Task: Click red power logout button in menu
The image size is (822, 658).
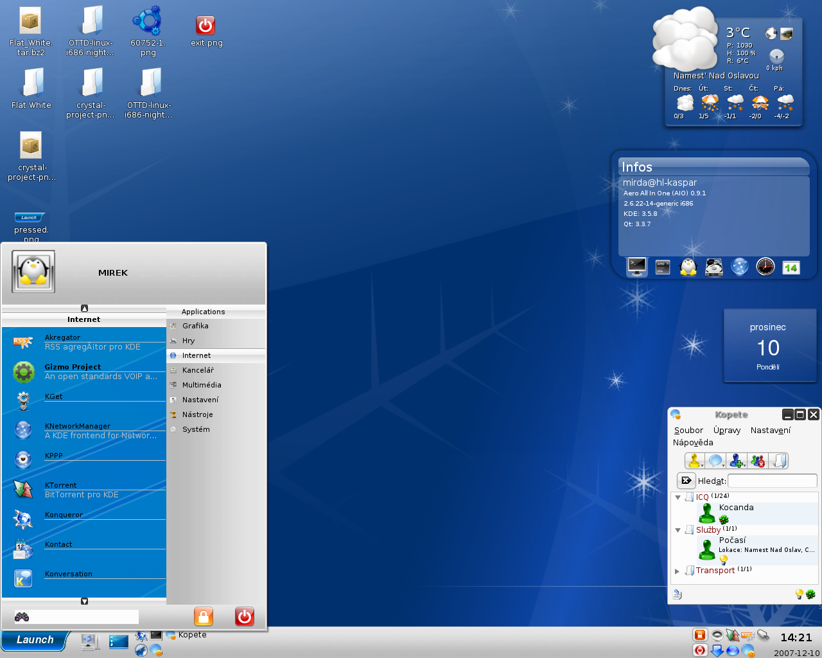Action: click(245, 617)
